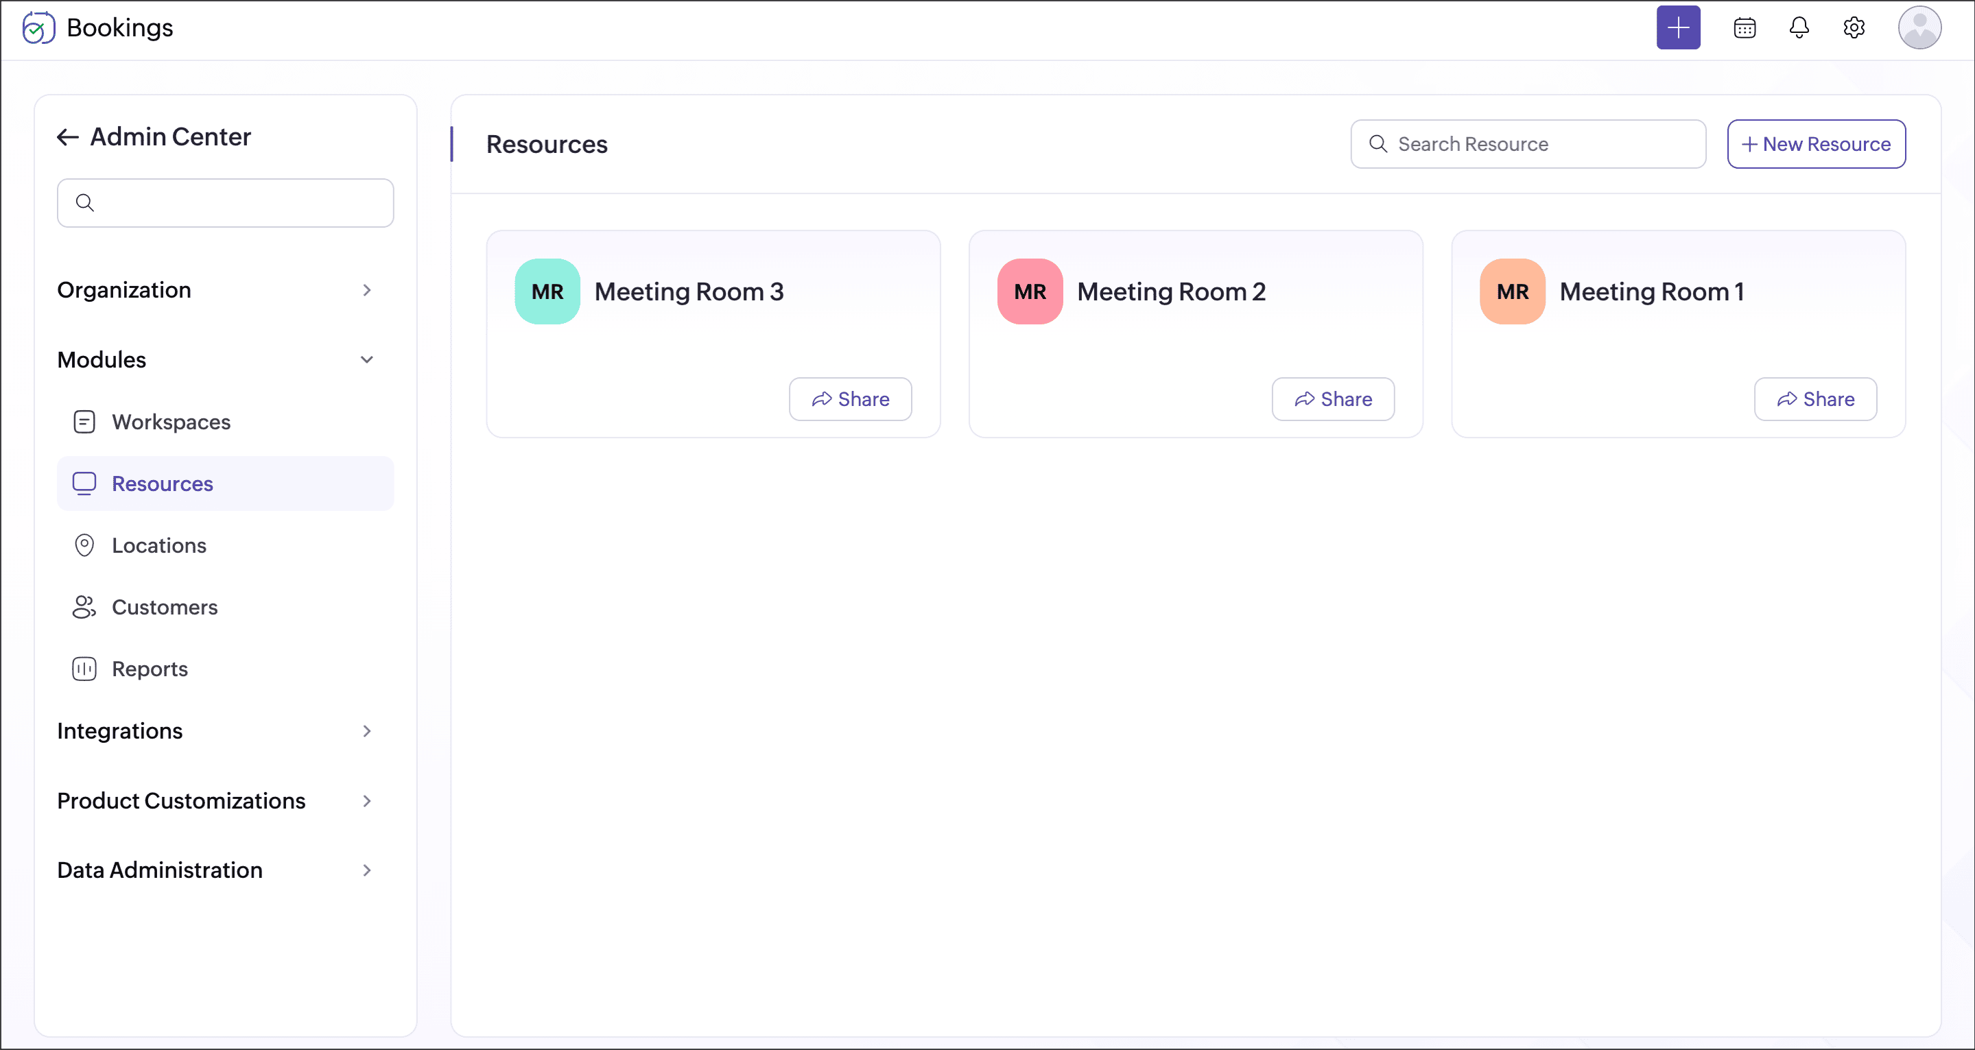Viewport: 1975px width, 1050px height.
Task: Share Meeting Room 1
Action: click(1814, 399)
